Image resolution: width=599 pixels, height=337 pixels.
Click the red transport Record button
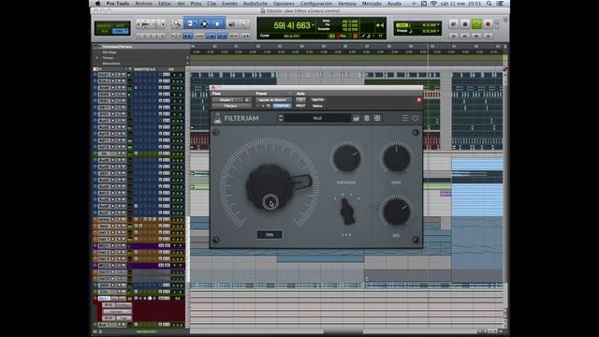click(488, 24)
